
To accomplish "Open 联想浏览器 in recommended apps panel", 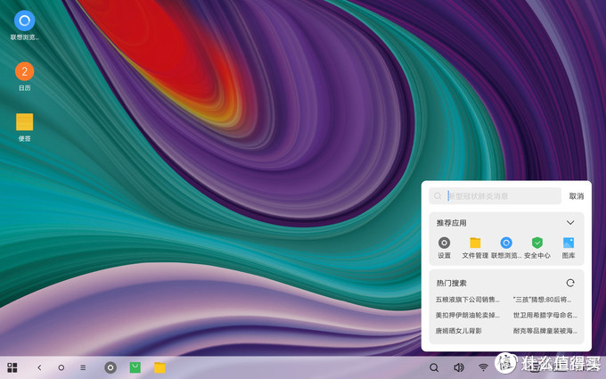I will [x=506, y=243].
